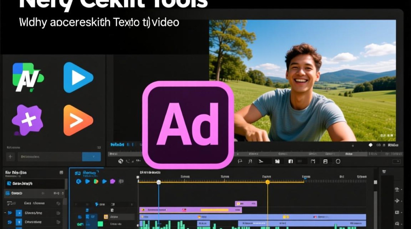
Task: Click the blue lightning icon in track header area
Action: tap(97, 204)
